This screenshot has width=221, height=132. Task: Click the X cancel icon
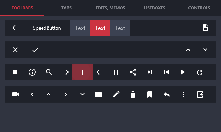tap(15, 50)
